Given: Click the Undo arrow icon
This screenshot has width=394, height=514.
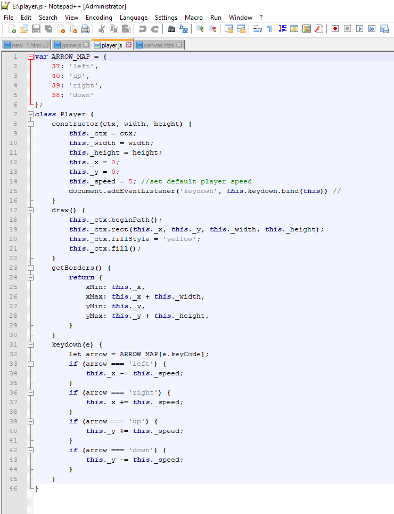Looking at the screenshot, I should (143, 29).
